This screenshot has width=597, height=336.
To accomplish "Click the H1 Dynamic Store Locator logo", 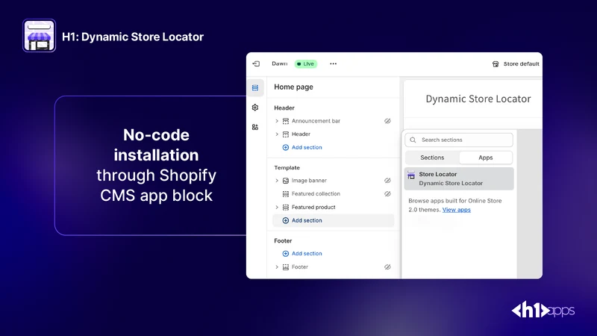I will 40,35.
